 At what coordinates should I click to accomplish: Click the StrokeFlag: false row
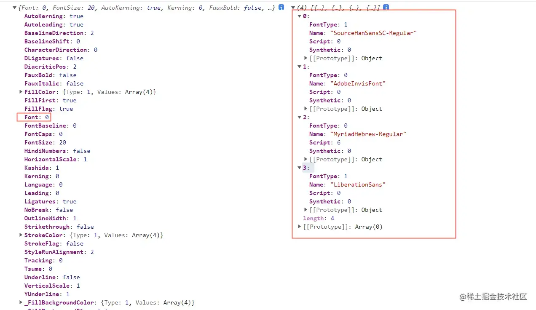tap(54, 243)
